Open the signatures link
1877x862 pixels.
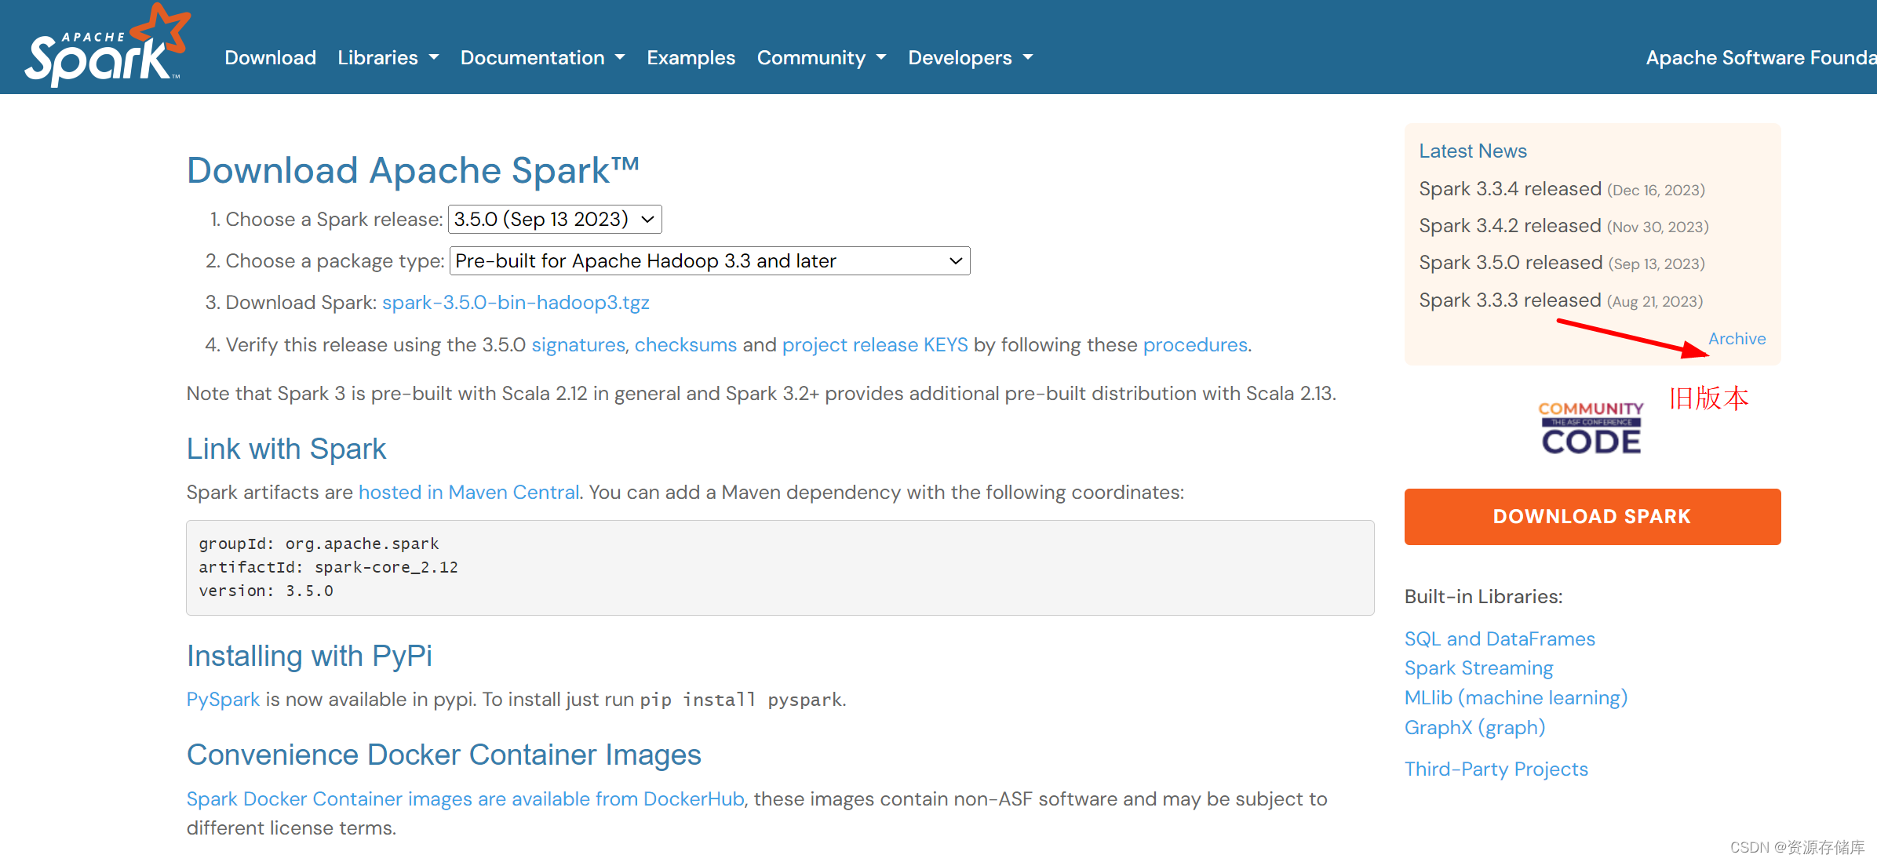[578, 345]
